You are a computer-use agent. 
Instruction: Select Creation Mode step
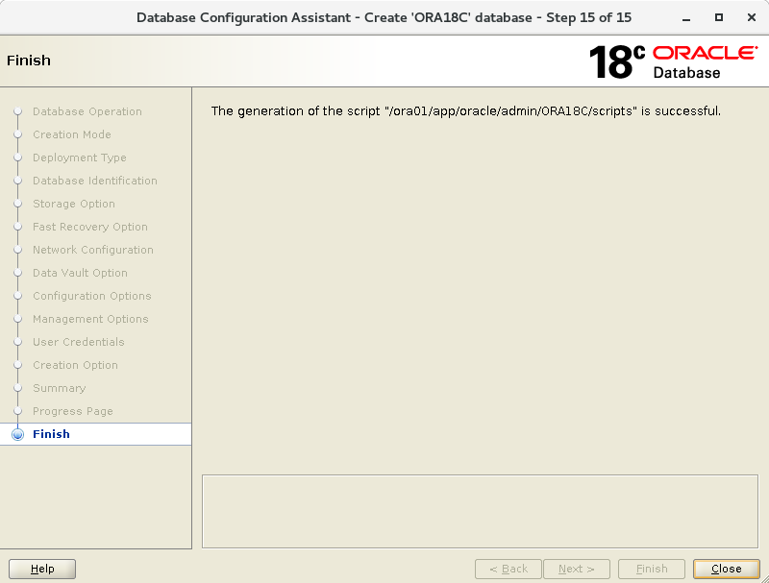[72, 134]
